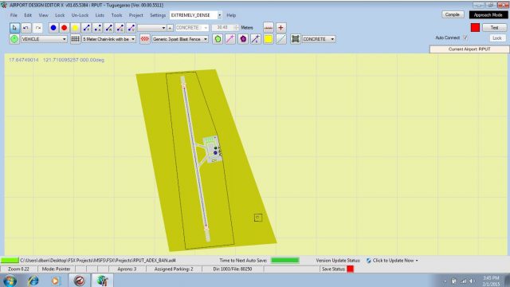This screenshot has width=510, height=287.
Task: Click the Lock button
Action: [x=497, y=38]
